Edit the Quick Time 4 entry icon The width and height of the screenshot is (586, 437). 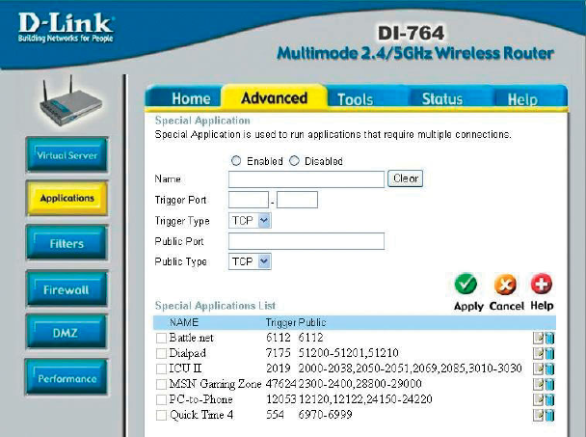tap(538, 415)
